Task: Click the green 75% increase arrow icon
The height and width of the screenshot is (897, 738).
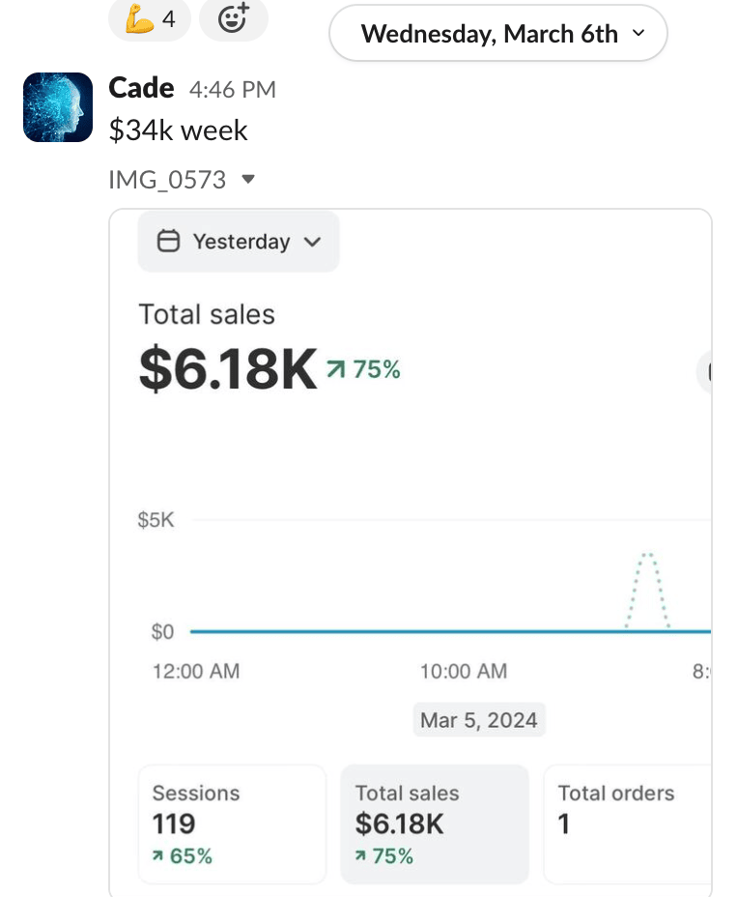Action: (334, 370)
